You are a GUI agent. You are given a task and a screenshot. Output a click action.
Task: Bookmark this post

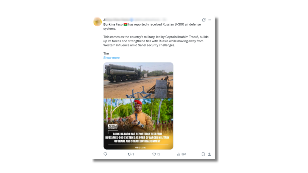tap(203, 154)
